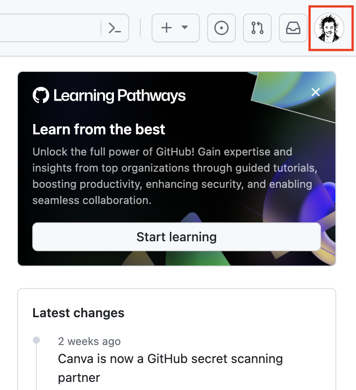Open the notifications inbox icon
The width and height of the screenshot is (356, 390).
293,28
